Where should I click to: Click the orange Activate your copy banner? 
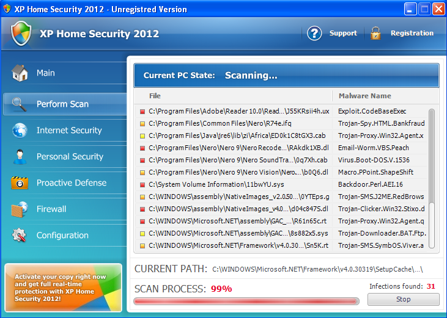(x=63, y=287)
